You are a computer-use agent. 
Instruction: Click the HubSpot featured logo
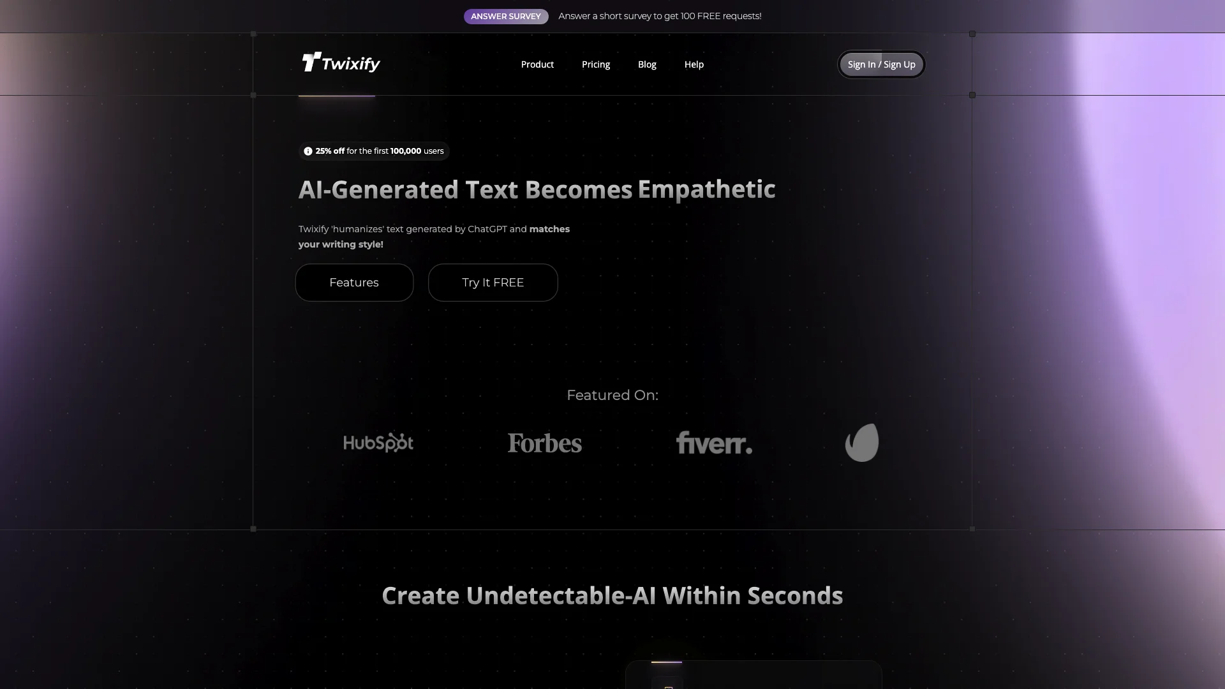pos(378,443)
